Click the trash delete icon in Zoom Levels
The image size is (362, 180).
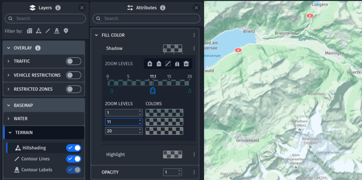[186, 64]
